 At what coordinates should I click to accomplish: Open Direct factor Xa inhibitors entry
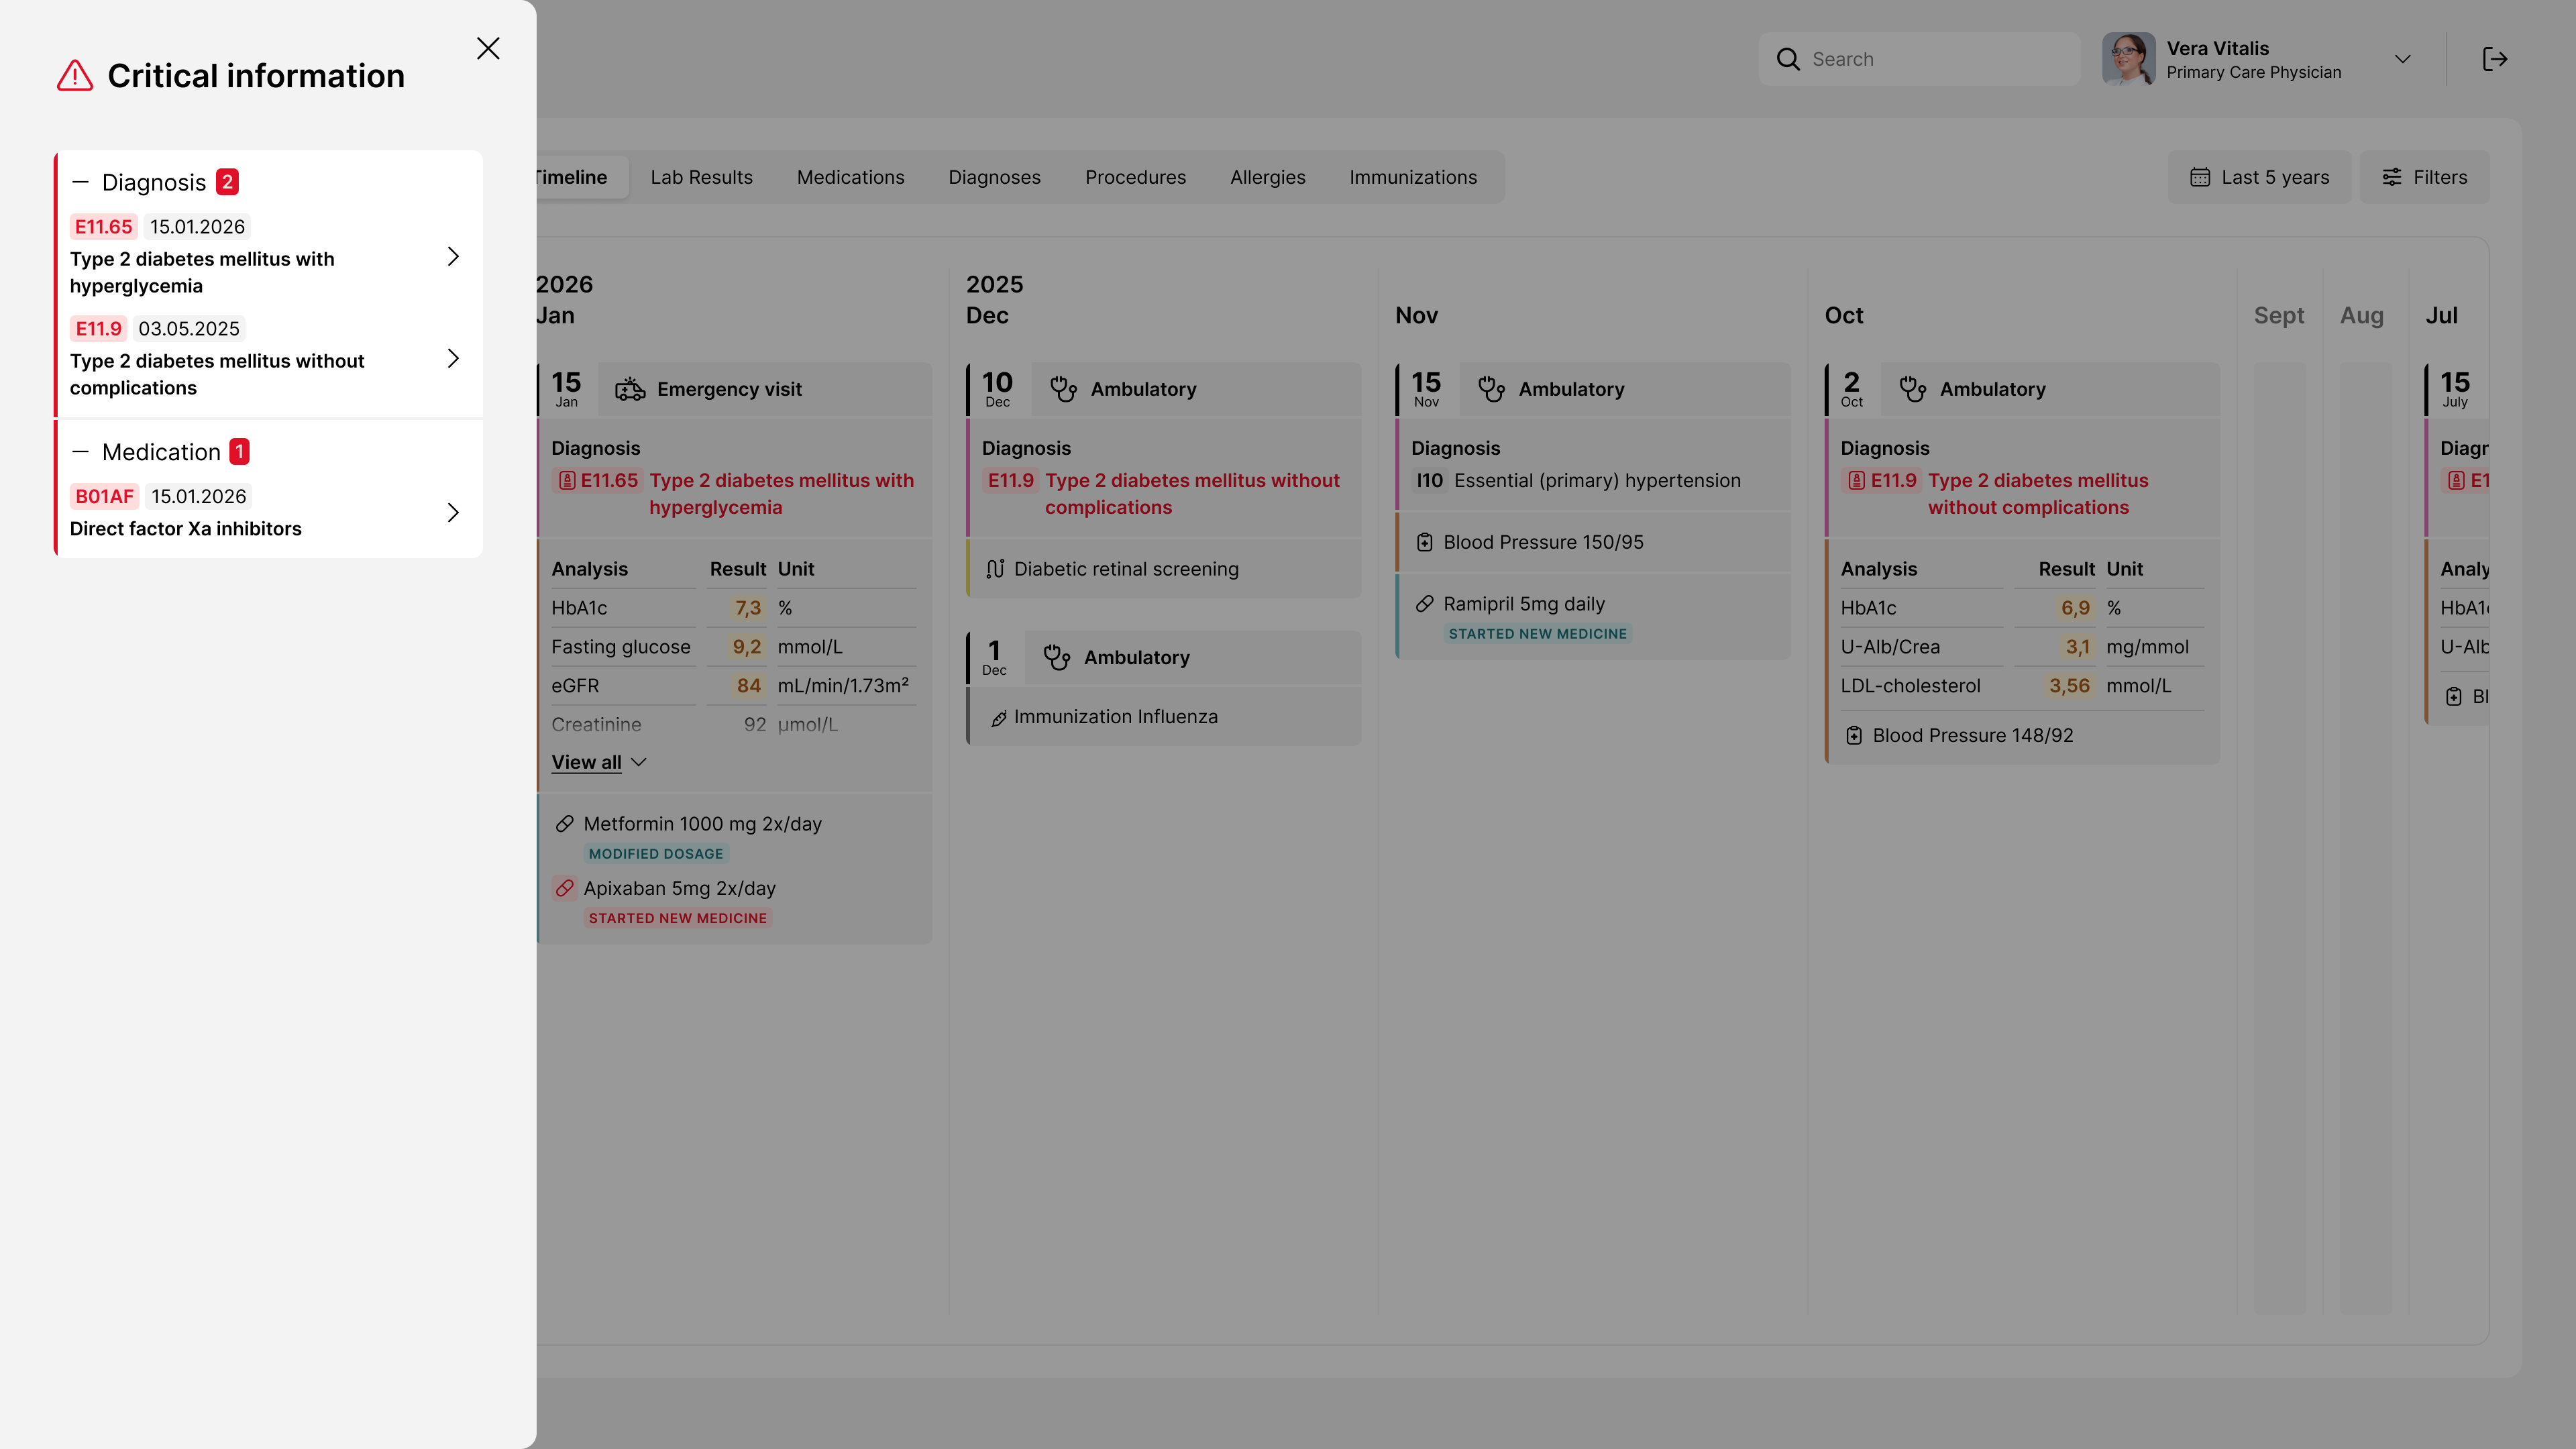click(x=453, y=513)
